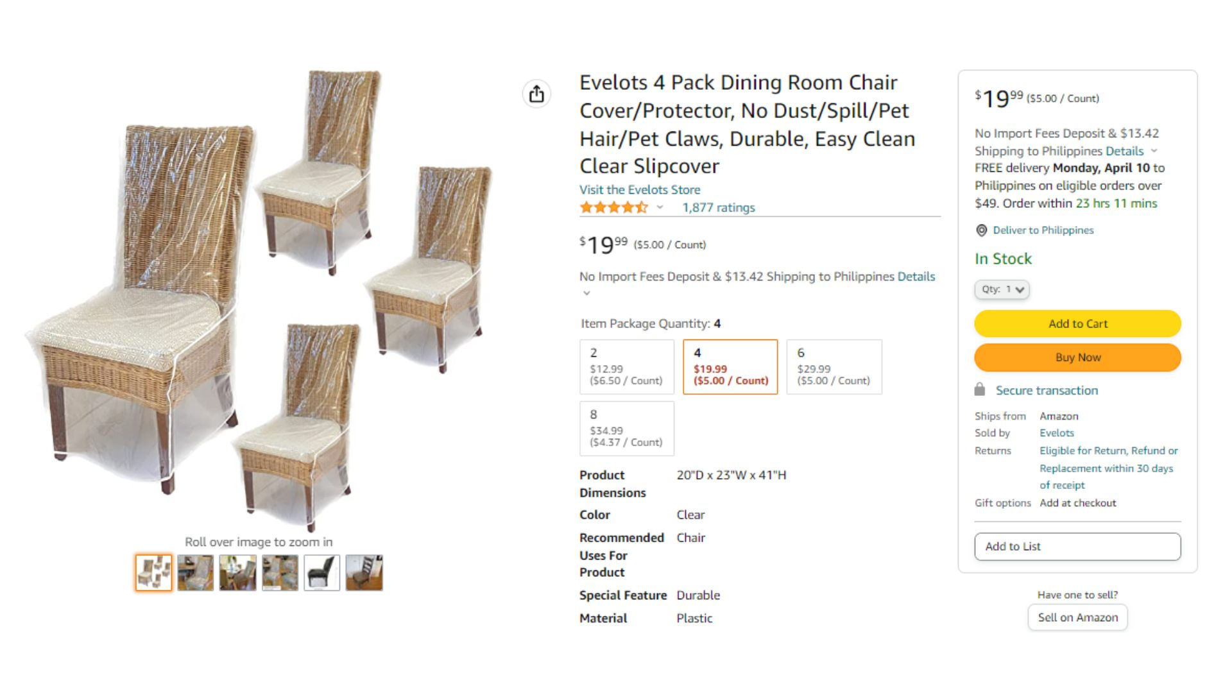Select the first four-chairs thumbnail
Image resolution: width=1232 pixels, height=693 pixels.
click(153, 572)
